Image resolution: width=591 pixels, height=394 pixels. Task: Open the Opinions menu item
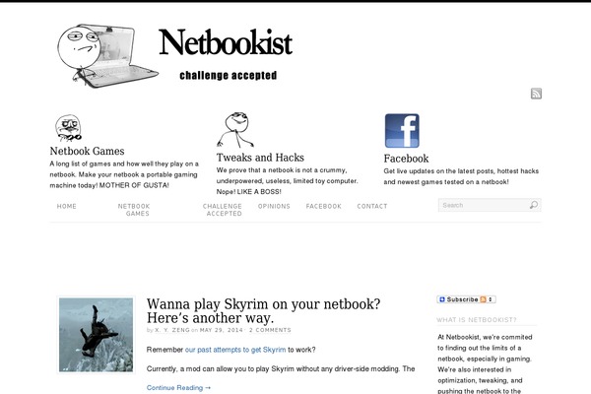tap(274, 206)
